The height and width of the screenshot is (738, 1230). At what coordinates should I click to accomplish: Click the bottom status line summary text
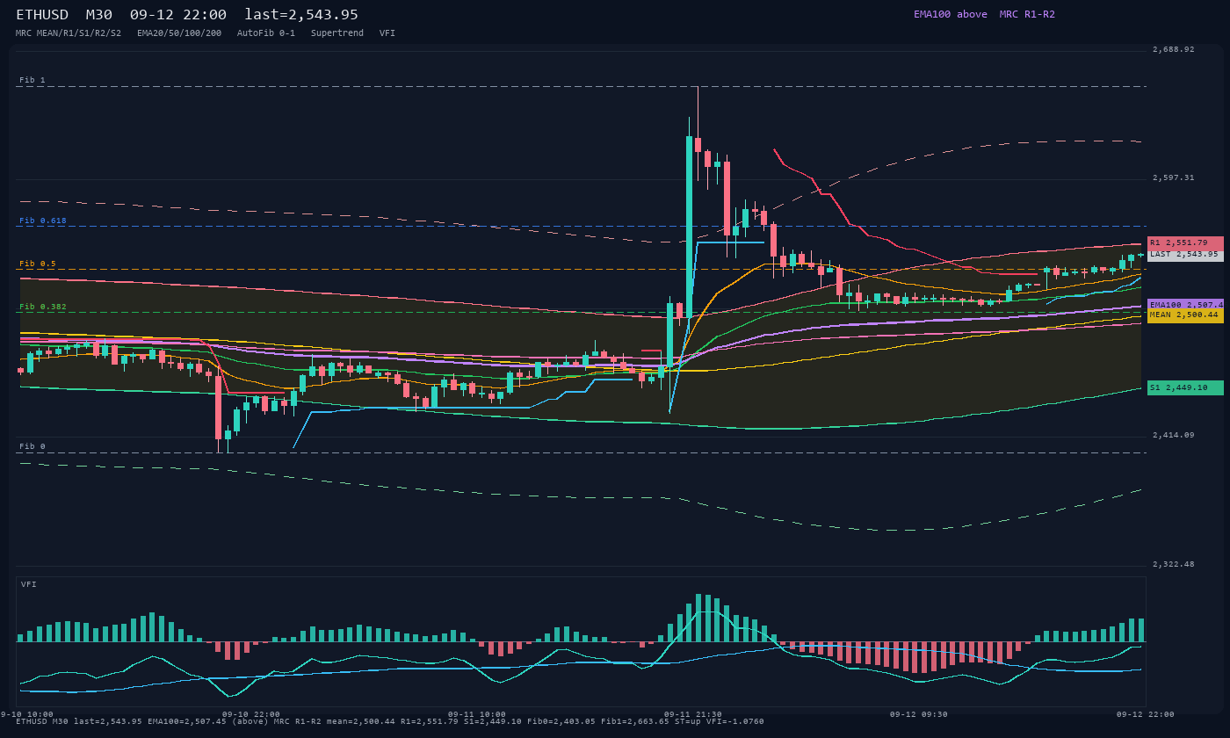click(x=390, y=721)
